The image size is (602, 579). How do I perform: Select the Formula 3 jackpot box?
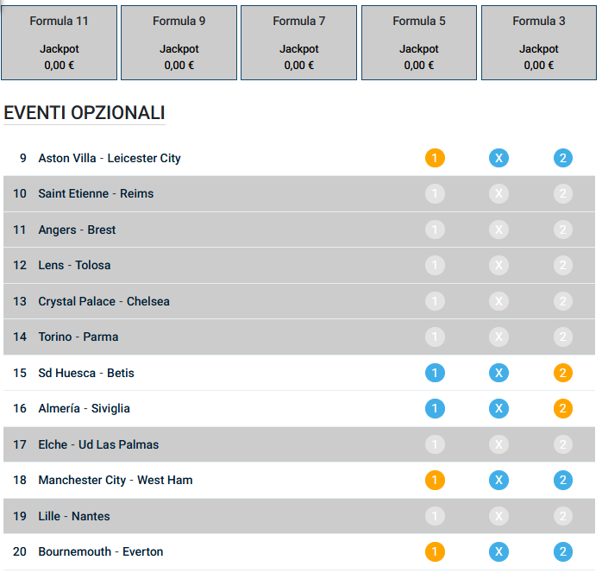point(539,42)
